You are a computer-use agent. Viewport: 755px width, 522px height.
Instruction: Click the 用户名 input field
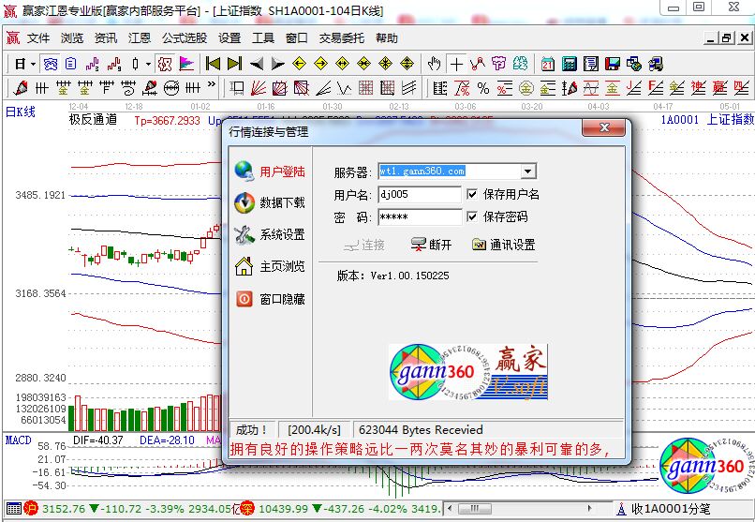coord(420,194)
